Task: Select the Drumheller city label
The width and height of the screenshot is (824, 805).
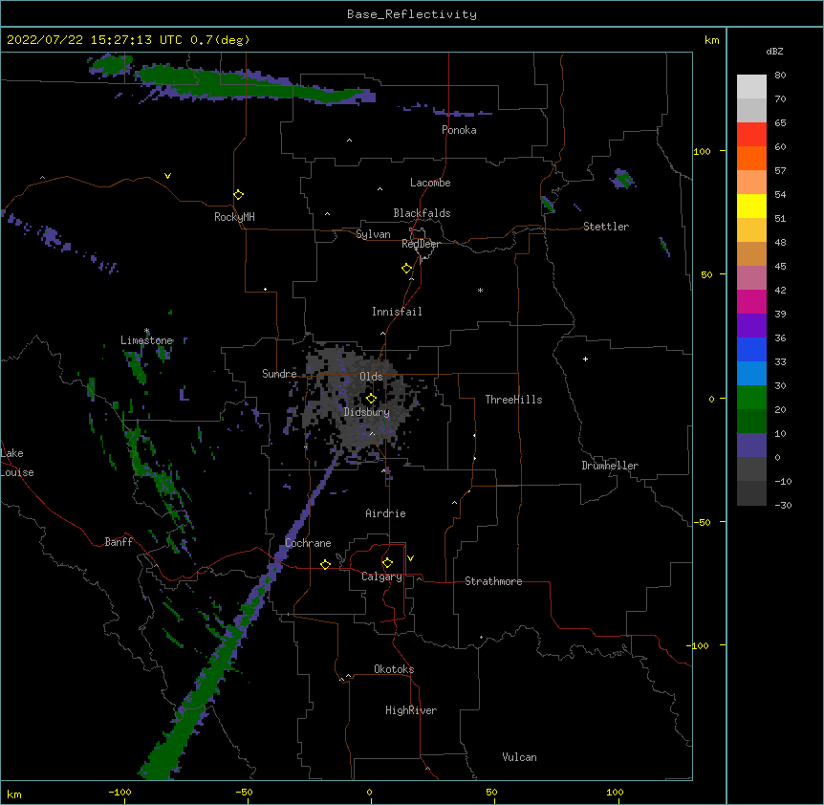Action: pos(610,466)
